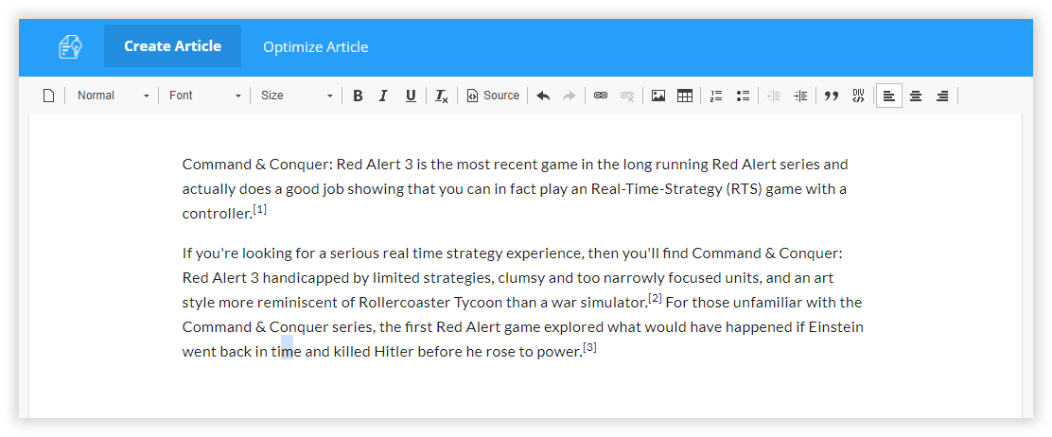Click the Undo arrow icon
Viewport: 1052px width, 437px height.
click(543, 96)
